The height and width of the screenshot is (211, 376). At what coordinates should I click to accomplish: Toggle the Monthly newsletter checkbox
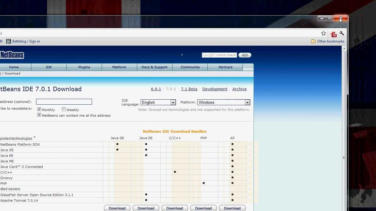coord(39,109)
